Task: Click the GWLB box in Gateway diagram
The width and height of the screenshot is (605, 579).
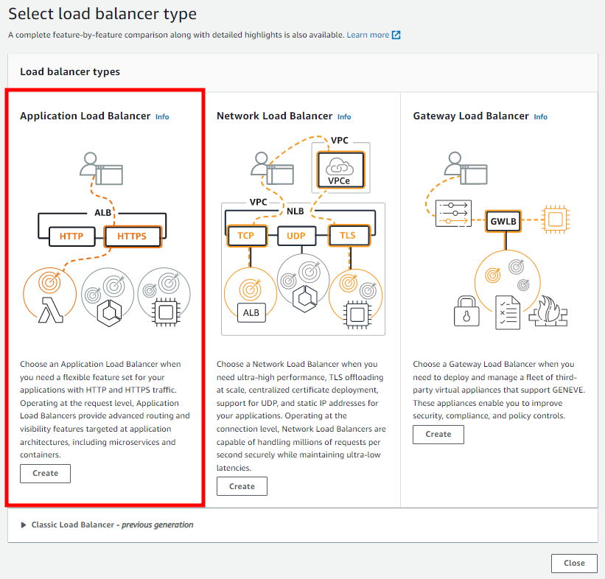Action: click(503, 222)
